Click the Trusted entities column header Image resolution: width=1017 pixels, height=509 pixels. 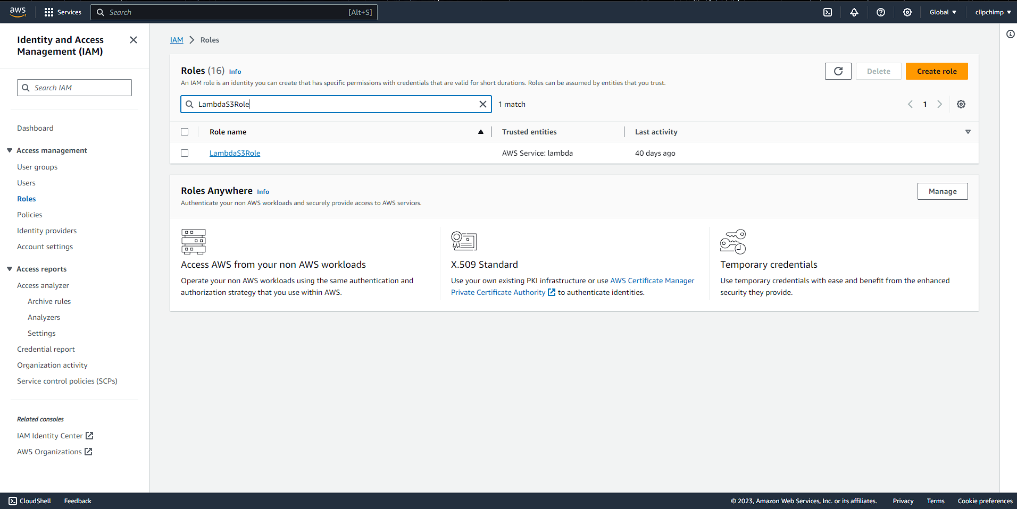(529, 132)
